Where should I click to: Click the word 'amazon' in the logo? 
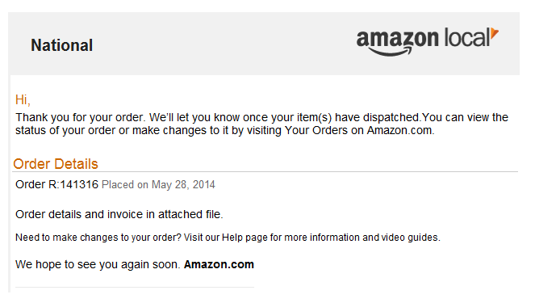(398, 39)
